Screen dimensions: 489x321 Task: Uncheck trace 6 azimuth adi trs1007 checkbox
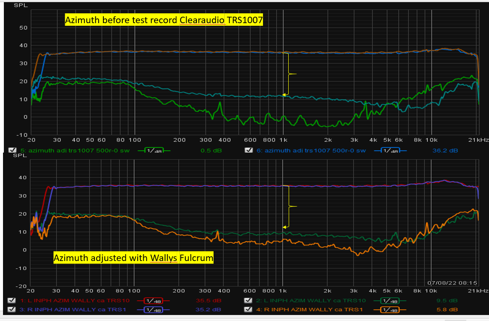coord(248,150)
